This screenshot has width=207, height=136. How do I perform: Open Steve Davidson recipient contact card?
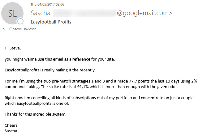coord(25,29)
